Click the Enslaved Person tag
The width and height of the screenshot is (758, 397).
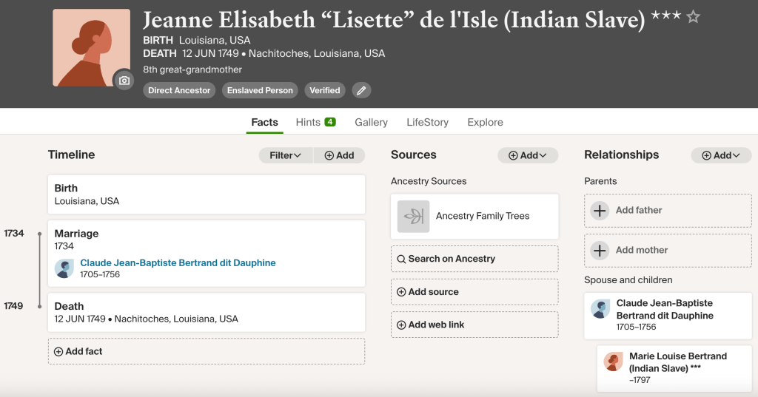coord(260,90)
